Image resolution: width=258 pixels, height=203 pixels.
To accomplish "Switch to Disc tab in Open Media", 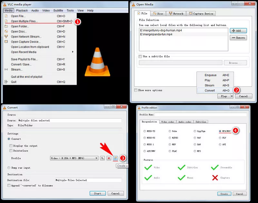I will [x=158, y=14].
